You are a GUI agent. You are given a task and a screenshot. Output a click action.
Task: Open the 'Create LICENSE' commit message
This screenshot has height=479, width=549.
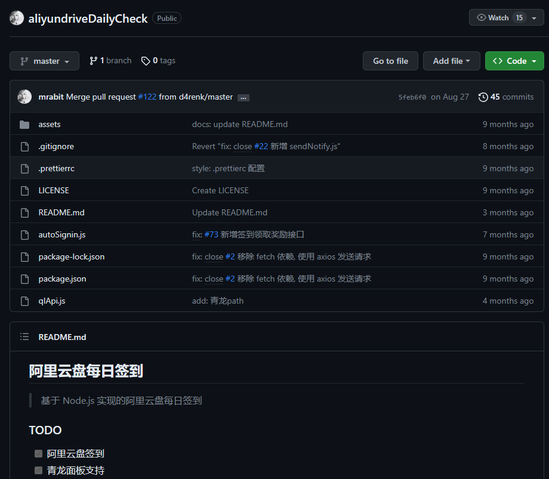coord(220,190)
